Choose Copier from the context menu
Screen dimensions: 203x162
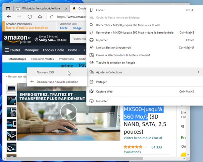point(100,10)
